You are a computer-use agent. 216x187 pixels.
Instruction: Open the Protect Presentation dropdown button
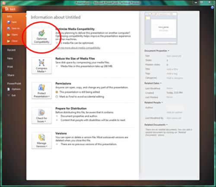[41, 91]
